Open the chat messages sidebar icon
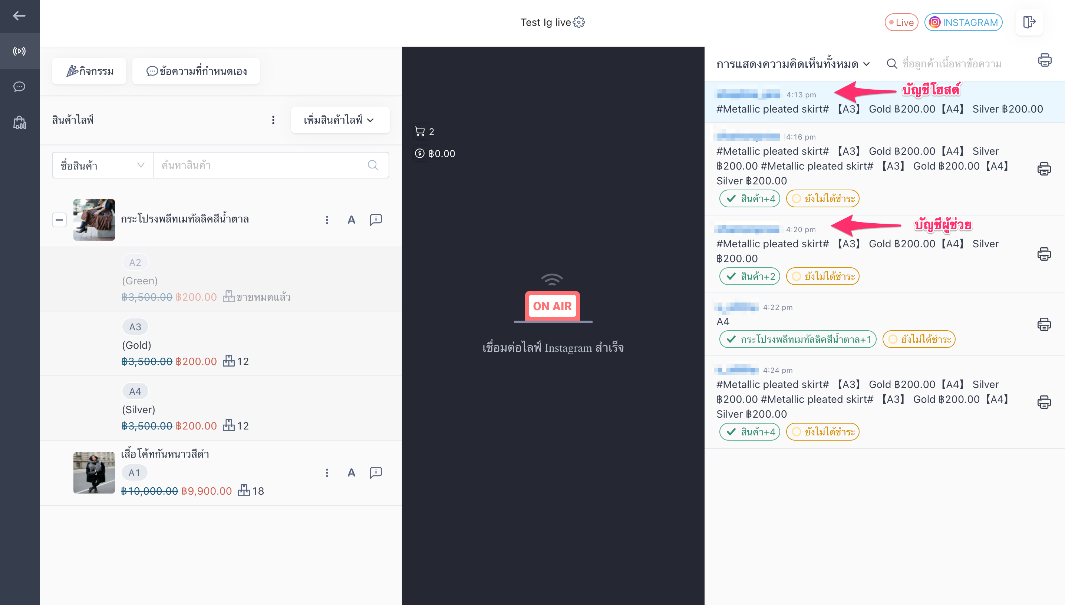 (x=19, y=86)
